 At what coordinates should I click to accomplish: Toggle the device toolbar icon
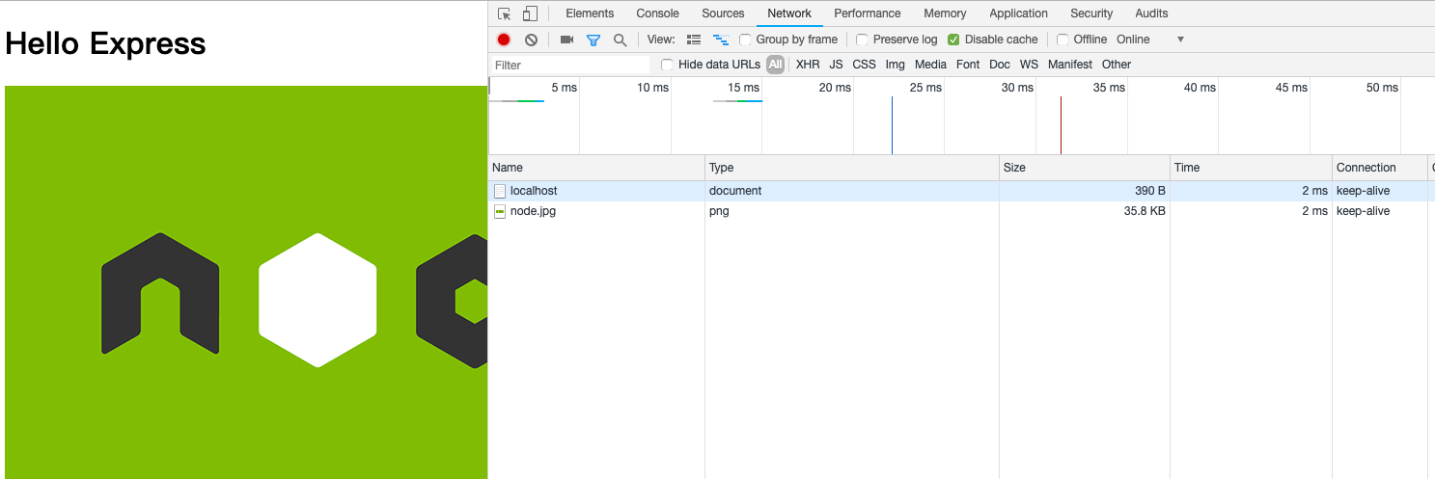click(530, 13)
